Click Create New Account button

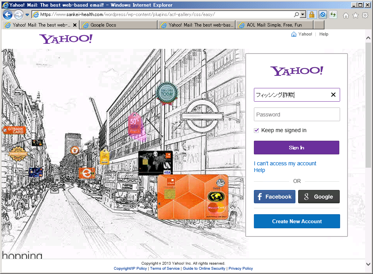(297, 221)
